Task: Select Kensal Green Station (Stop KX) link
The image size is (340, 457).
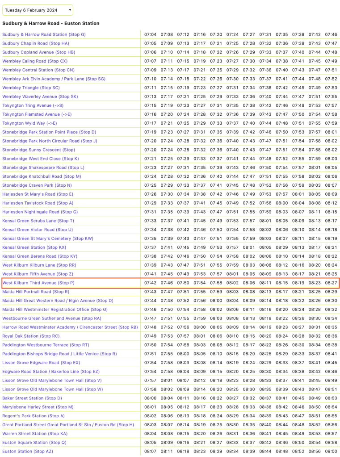Action: 34,247
